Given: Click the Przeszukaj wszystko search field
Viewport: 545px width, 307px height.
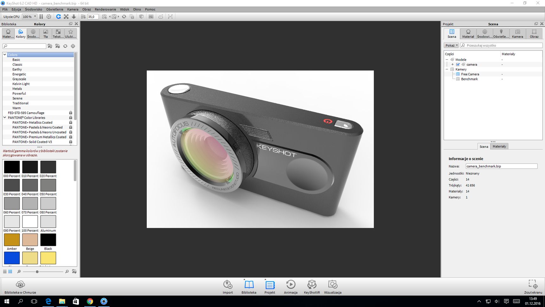Looking at the screenshot, I should tap(501, 45).
